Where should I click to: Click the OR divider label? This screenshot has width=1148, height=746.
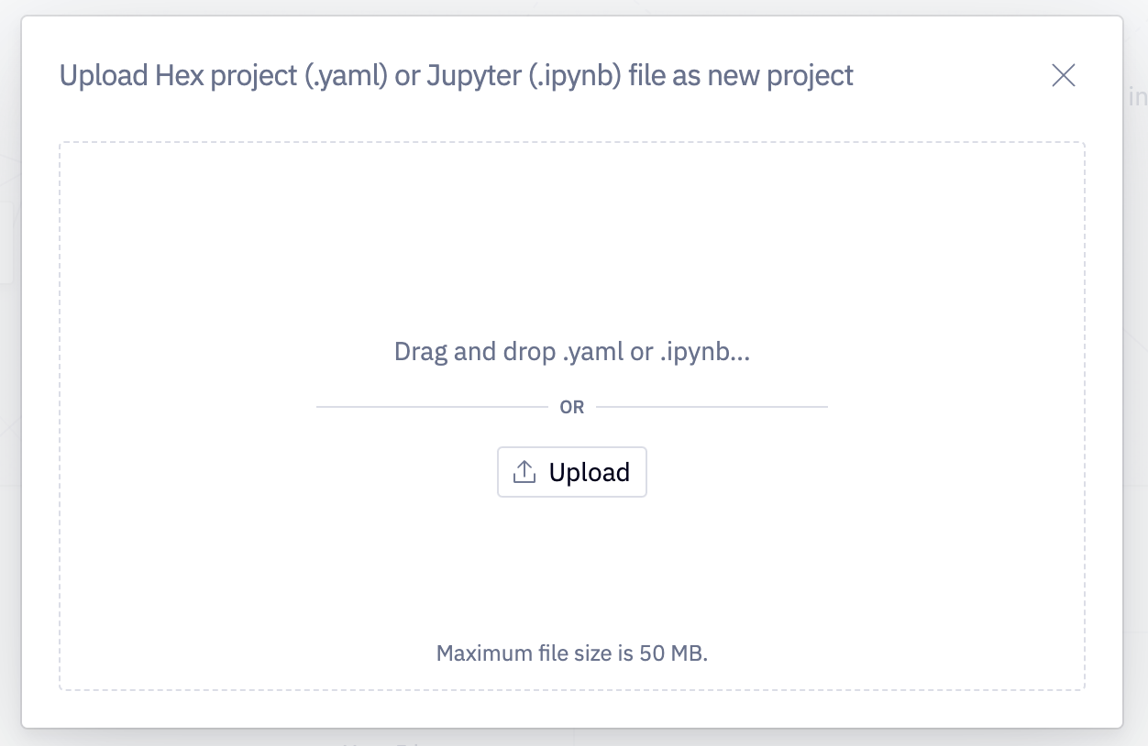coord(571,406)
